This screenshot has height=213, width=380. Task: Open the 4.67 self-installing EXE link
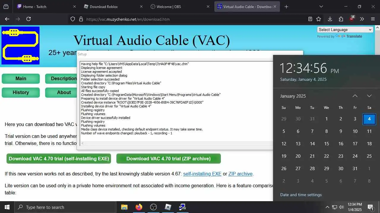coord(202,174)
